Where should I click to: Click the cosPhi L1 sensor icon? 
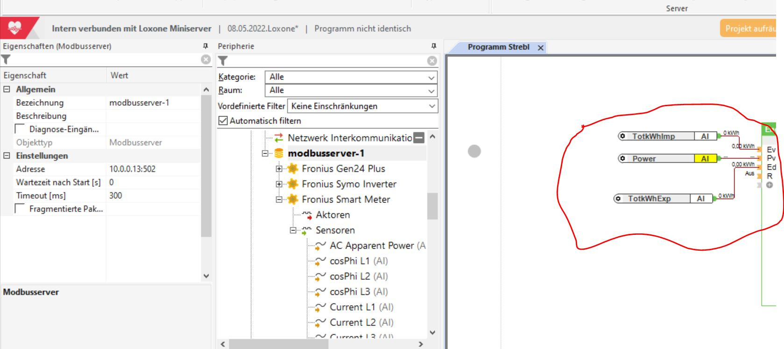pyautogui.click(x=320, y=261)
